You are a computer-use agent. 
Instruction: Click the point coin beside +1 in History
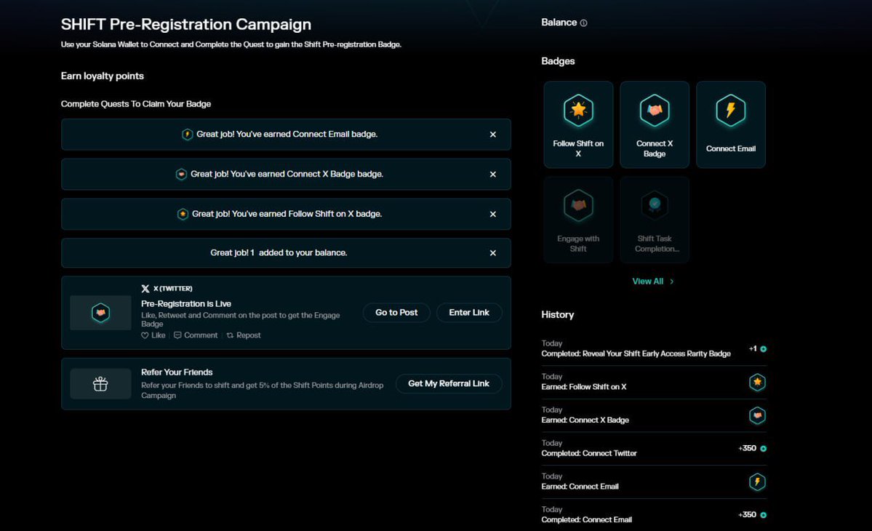764,349
